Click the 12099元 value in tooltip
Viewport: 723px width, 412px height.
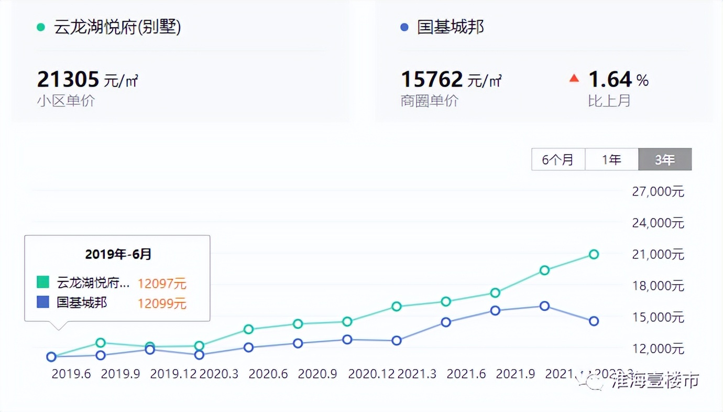tap(162, 303)
